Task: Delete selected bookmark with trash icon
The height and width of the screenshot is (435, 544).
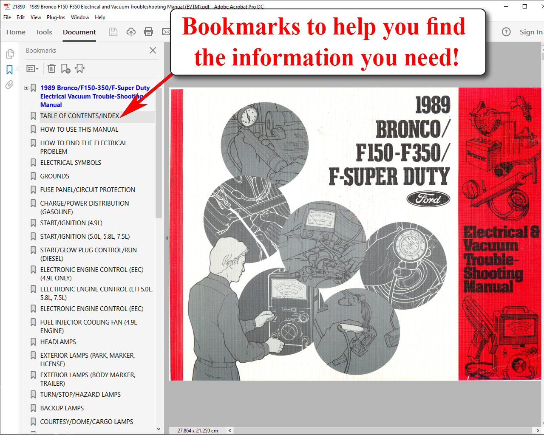Action: pos(51,68)
